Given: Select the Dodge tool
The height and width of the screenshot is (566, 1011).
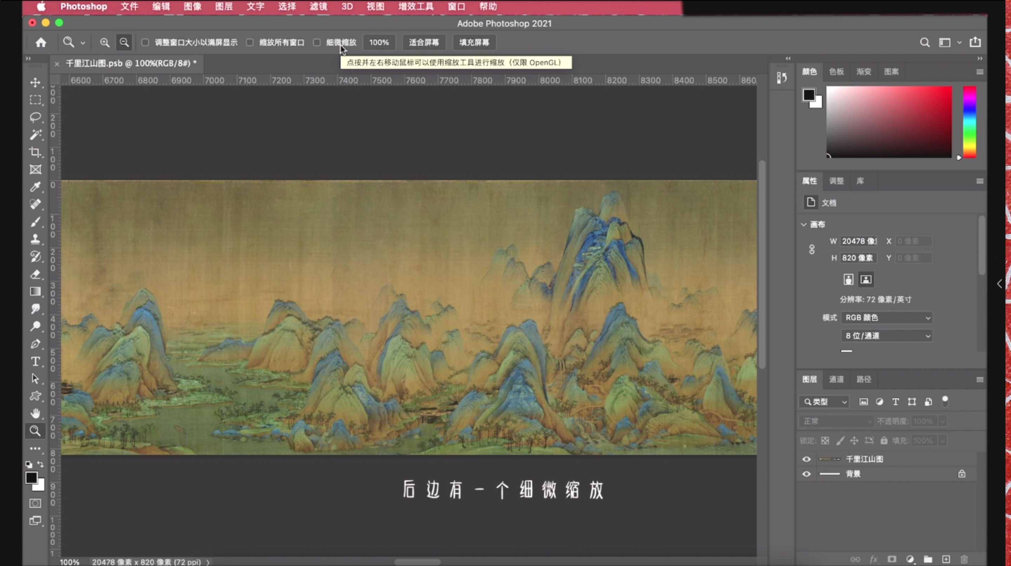Looking at the screenshot, I should pos(35,326).
